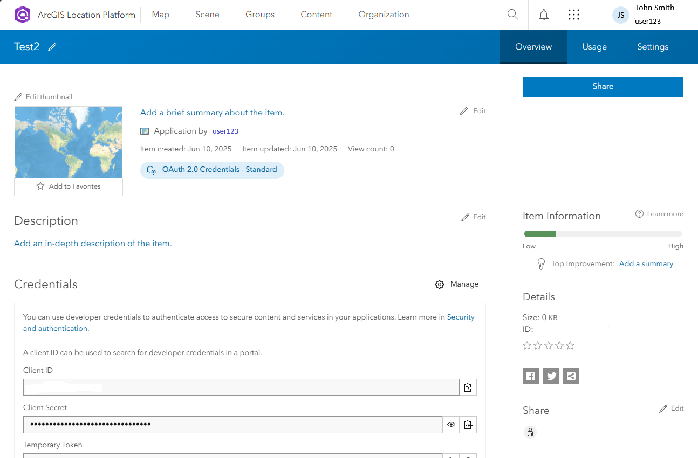698x458 pixels.
Task: Open the Organization page
Action: point(384,15)
